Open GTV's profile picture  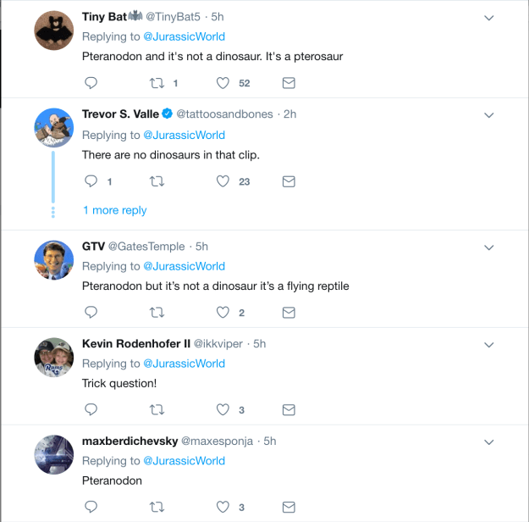tap(52, 259)
